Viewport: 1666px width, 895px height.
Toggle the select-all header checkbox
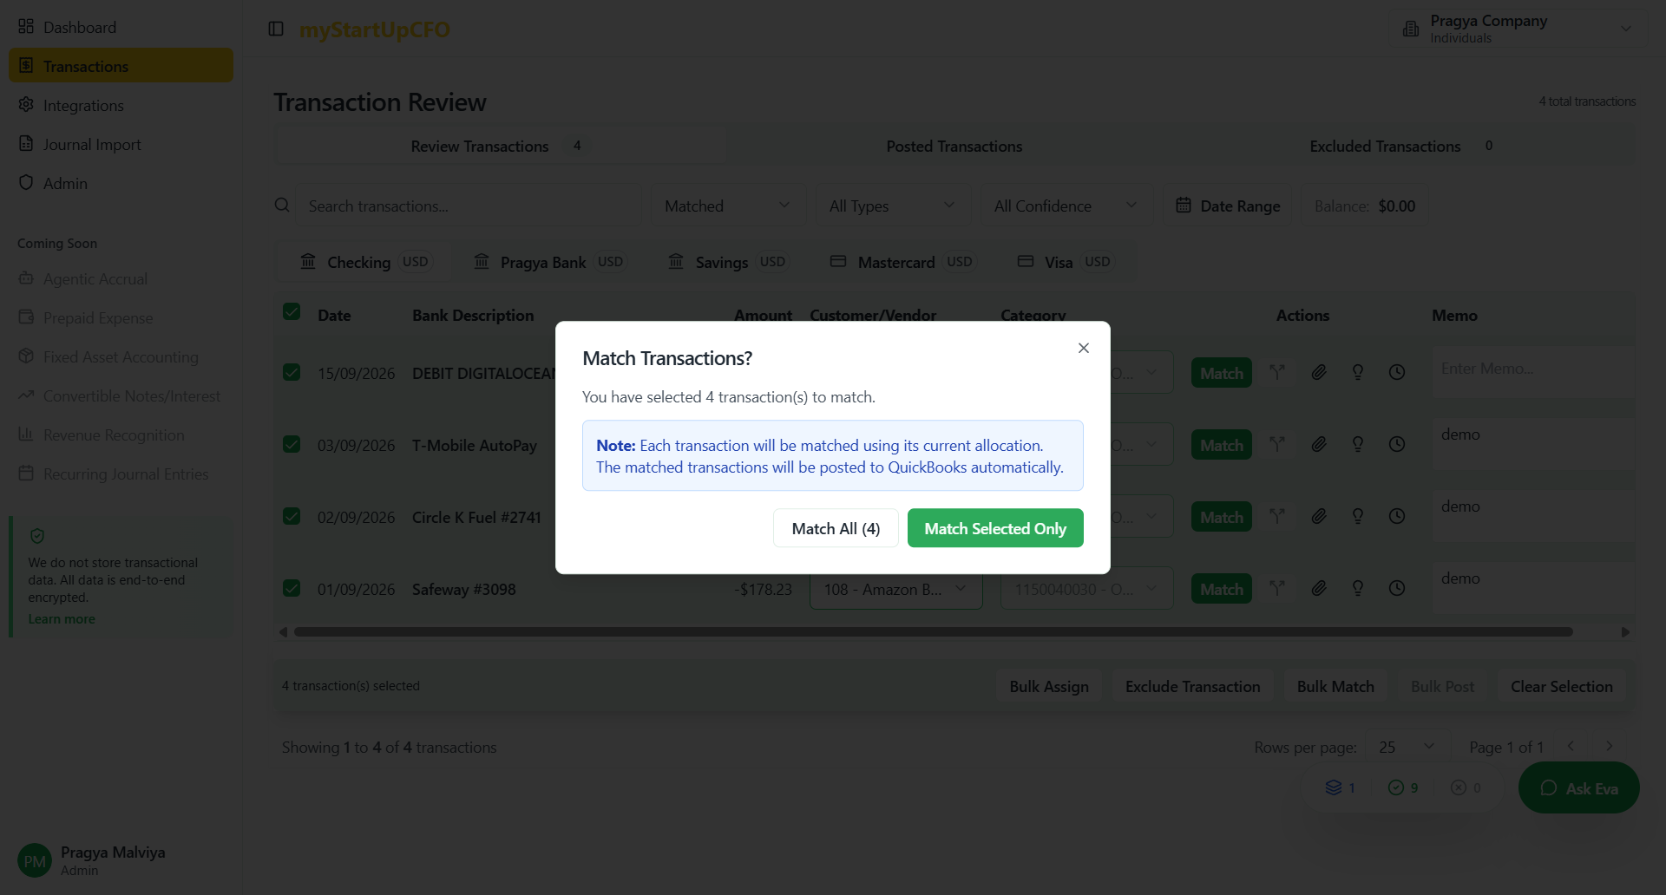[292, 312]
